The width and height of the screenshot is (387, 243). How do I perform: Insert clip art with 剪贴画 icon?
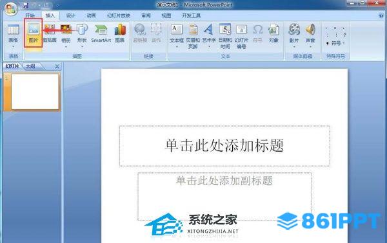(50, 33)
